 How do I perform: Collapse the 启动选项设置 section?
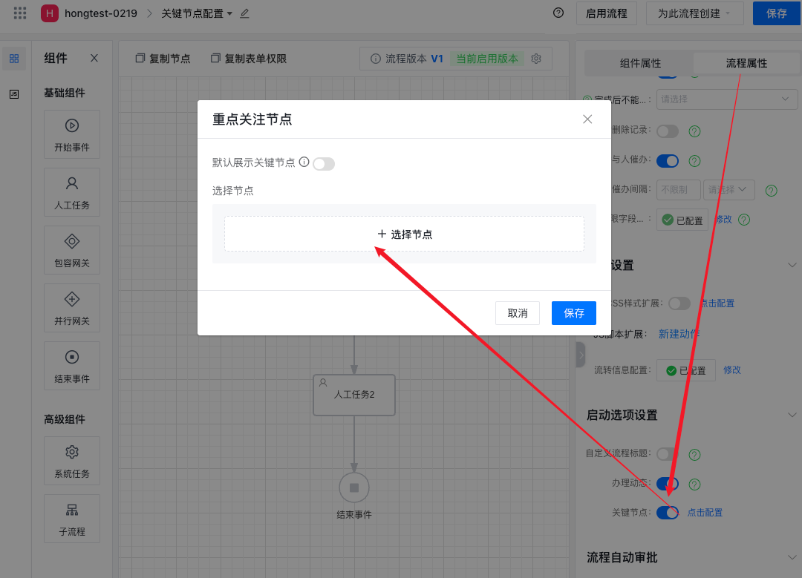(792, 415)
